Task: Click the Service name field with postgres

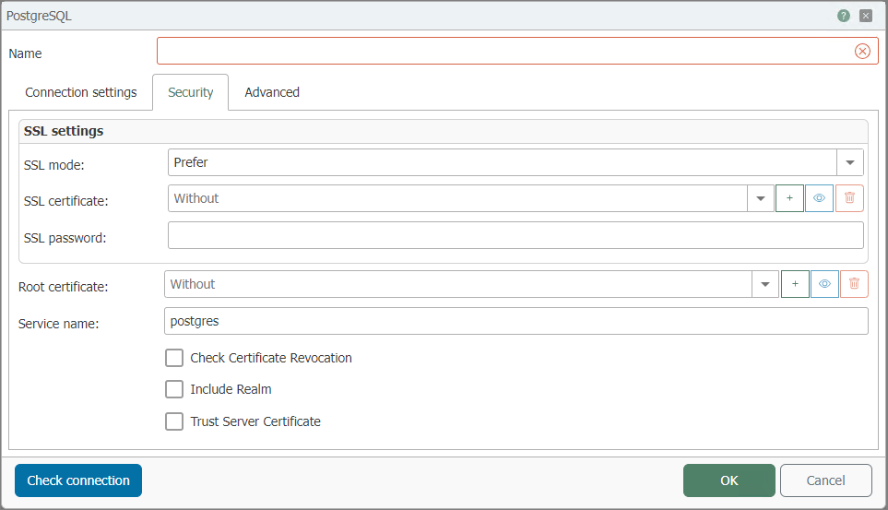Action: tap(515, 321)
